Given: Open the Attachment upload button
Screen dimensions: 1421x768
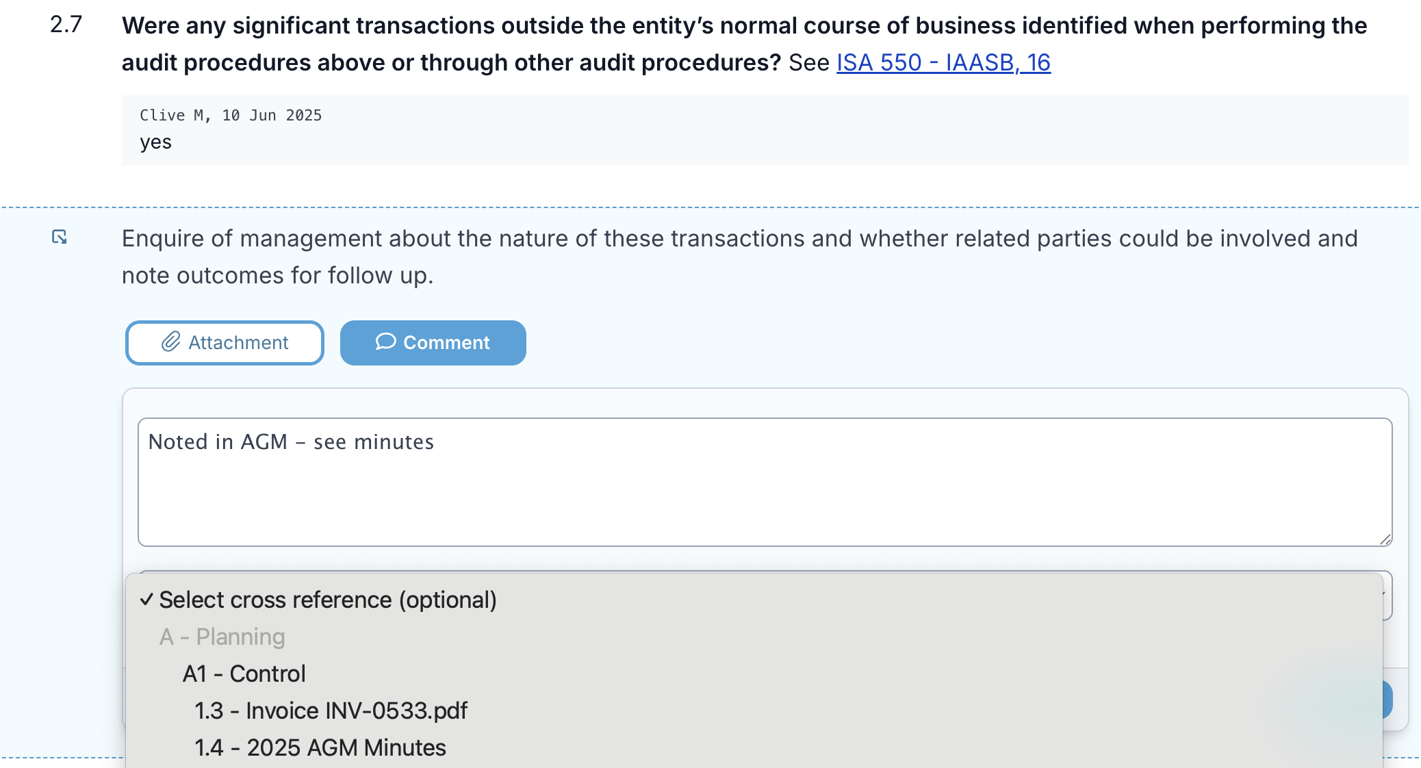Looking at the screenshot, I should 225,342.
